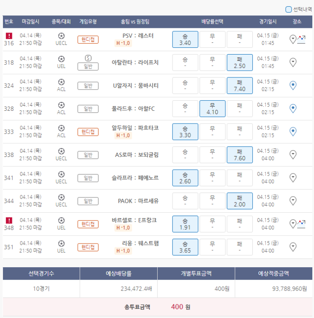Open location pin for AS로마 vs 보되글림
Screen dimensions: 314x318
[x=293, y=155]
